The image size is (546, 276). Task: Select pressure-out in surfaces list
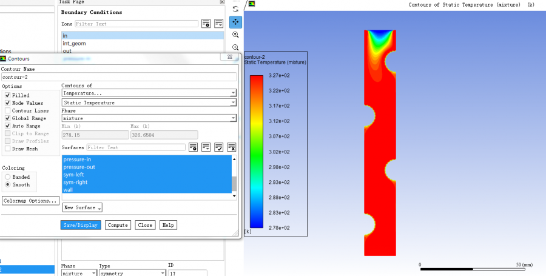click(x=79, y=167)
